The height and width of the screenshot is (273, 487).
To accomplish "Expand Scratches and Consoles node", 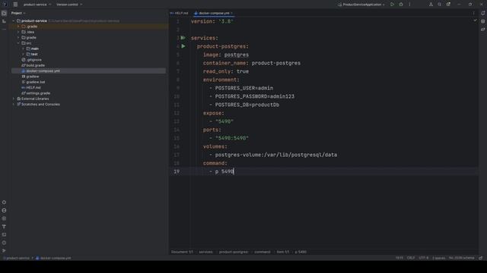I will pos(14,105).
